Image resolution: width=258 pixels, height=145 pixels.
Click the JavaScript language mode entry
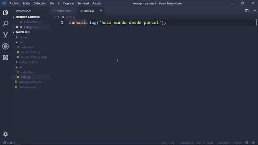pyautogui.click(x=223, y=143)
